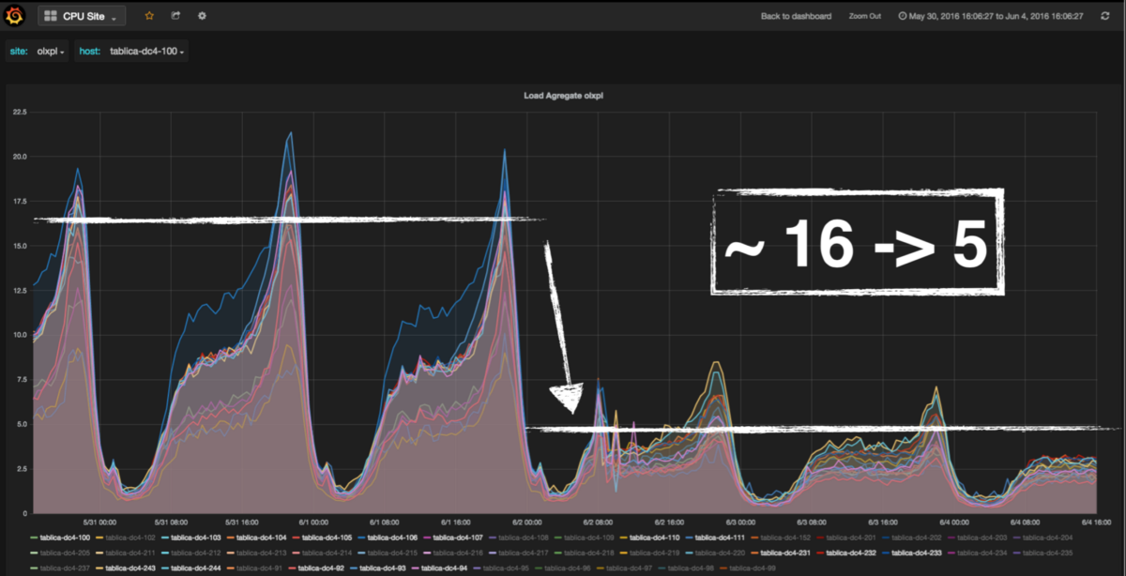This screenshot has width=1126, height=576.
Task: Click the Zoom Out button
Action: [864, 16]
